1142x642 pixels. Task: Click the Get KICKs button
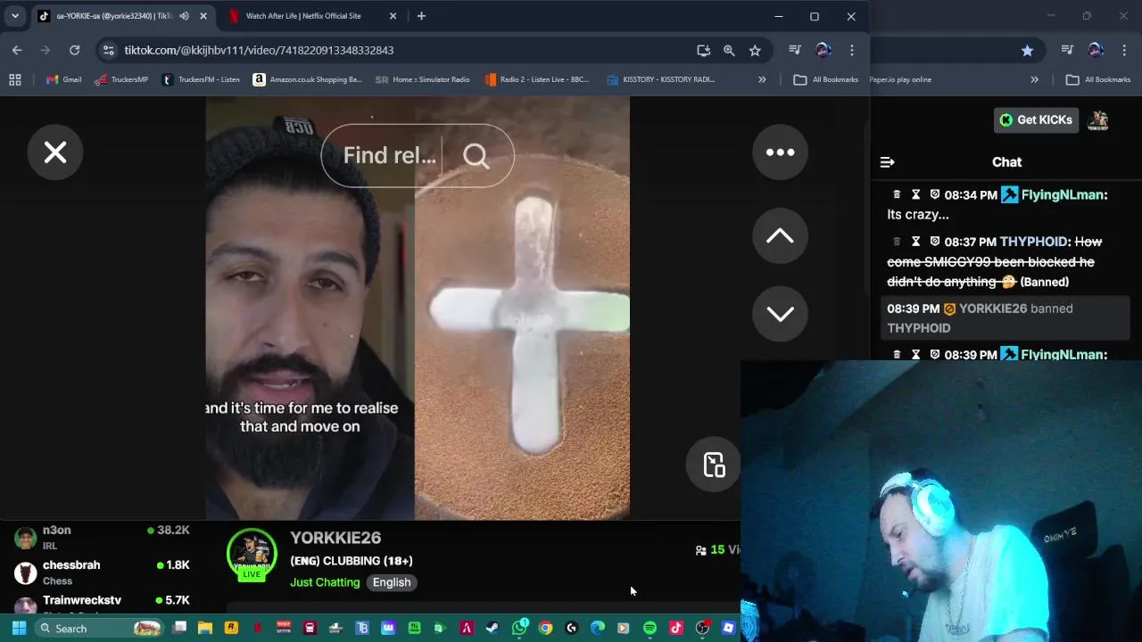1036,119
